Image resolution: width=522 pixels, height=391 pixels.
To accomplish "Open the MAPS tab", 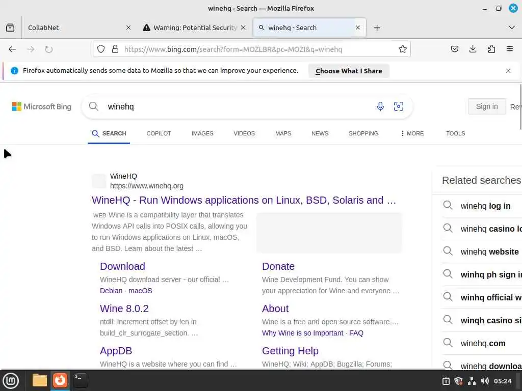I will pyautogui.click(x=283, y=134).
